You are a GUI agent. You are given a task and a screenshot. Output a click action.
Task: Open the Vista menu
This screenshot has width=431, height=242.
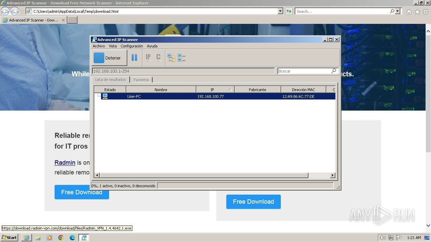coord(113,46)
